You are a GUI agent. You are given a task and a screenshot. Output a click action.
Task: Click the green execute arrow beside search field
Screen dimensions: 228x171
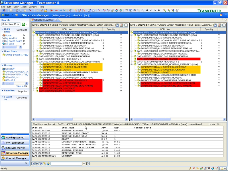23,24
